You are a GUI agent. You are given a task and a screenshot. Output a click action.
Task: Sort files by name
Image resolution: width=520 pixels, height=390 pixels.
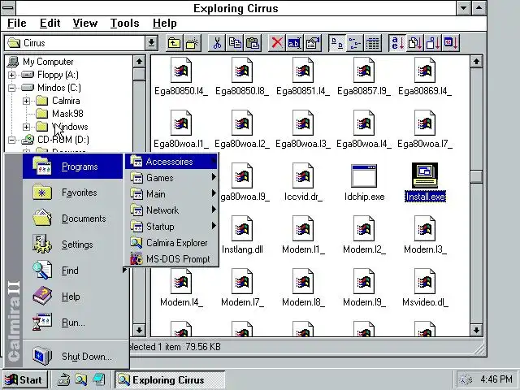(397, 43)
